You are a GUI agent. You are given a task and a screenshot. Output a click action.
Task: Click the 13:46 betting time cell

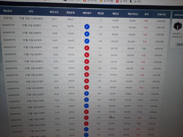[56, 94]
